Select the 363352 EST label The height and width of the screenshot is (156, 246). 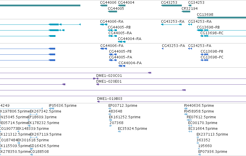pyautogui.click(x=203, y=140)
